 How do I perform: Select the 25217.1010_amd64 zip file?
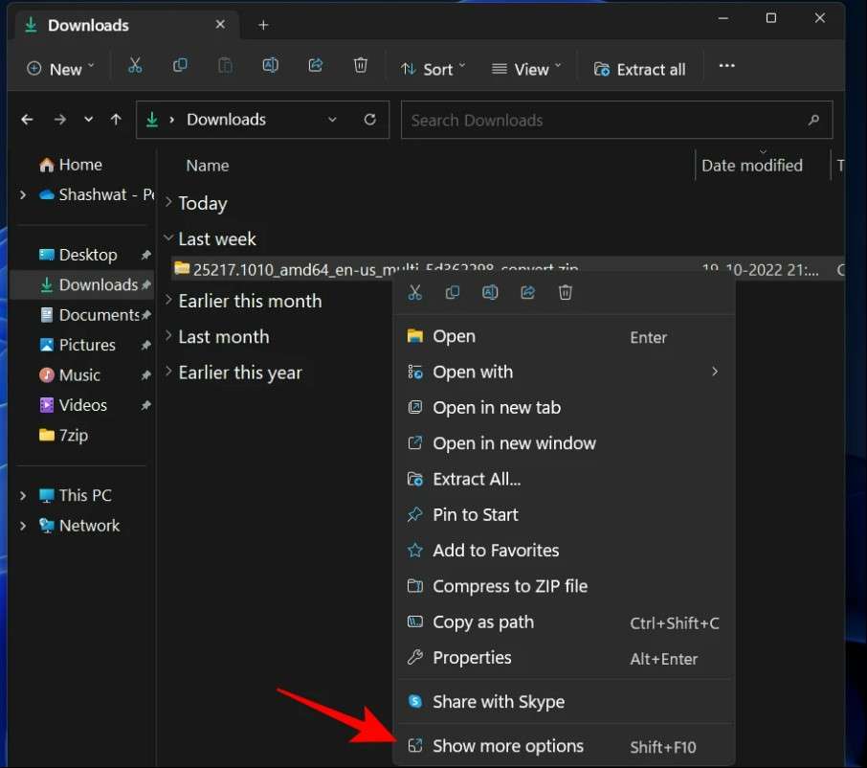pyautogui.click(x=386, y=269)
